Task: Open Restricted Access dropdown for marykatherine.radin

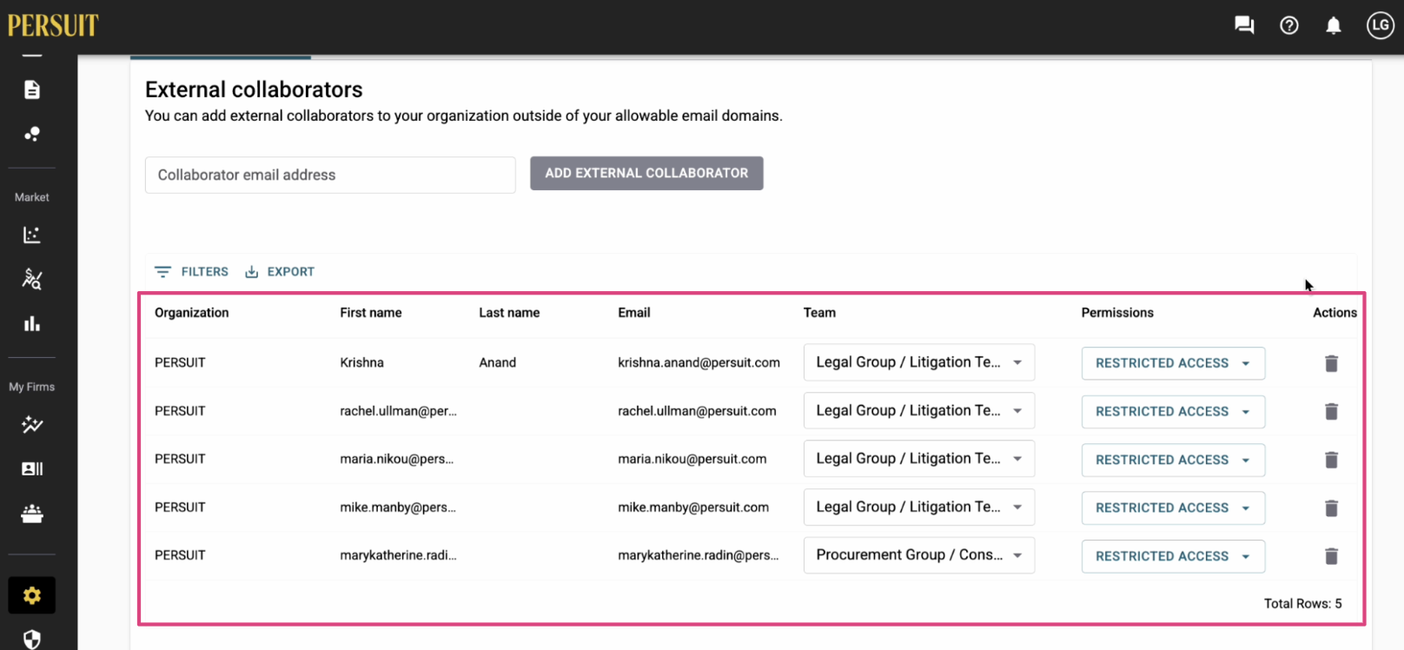Action: [1173, 556]
